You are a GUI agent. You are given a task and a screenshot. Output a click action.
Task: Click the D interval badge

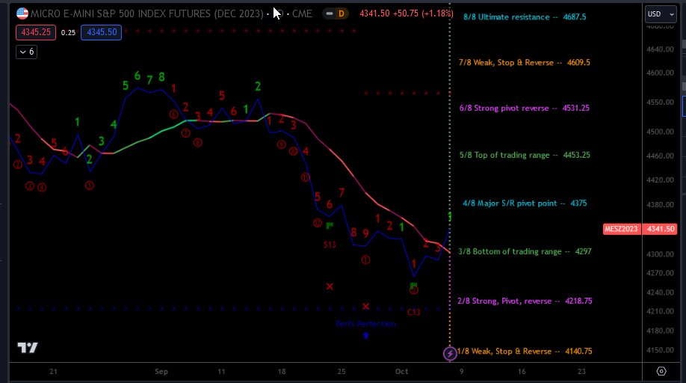[x=341, y=13]
